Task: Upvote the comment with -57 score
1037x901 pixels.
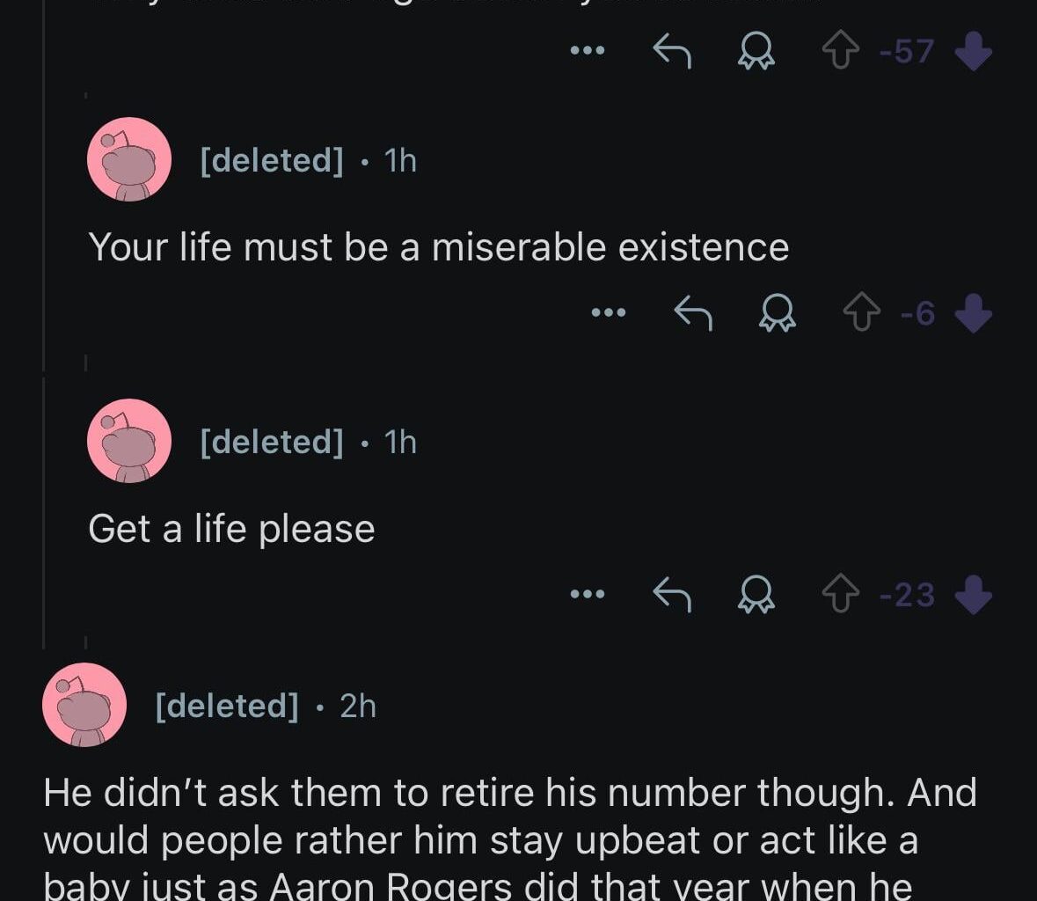Action: [x=840, y=51]
